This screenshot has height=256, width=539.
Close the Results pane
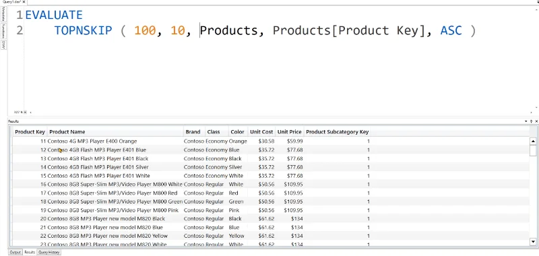tap(536, 121)
